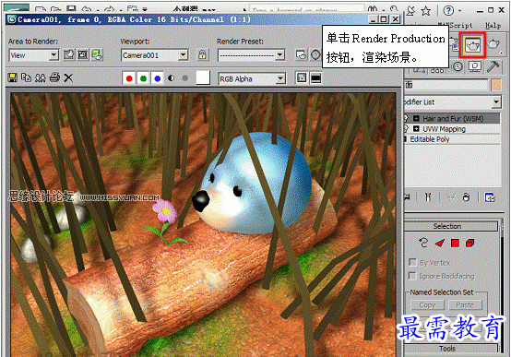Enable the Ignore Backfacing checkbox
Screen dimensions: 511x357
tap(412, 276)
